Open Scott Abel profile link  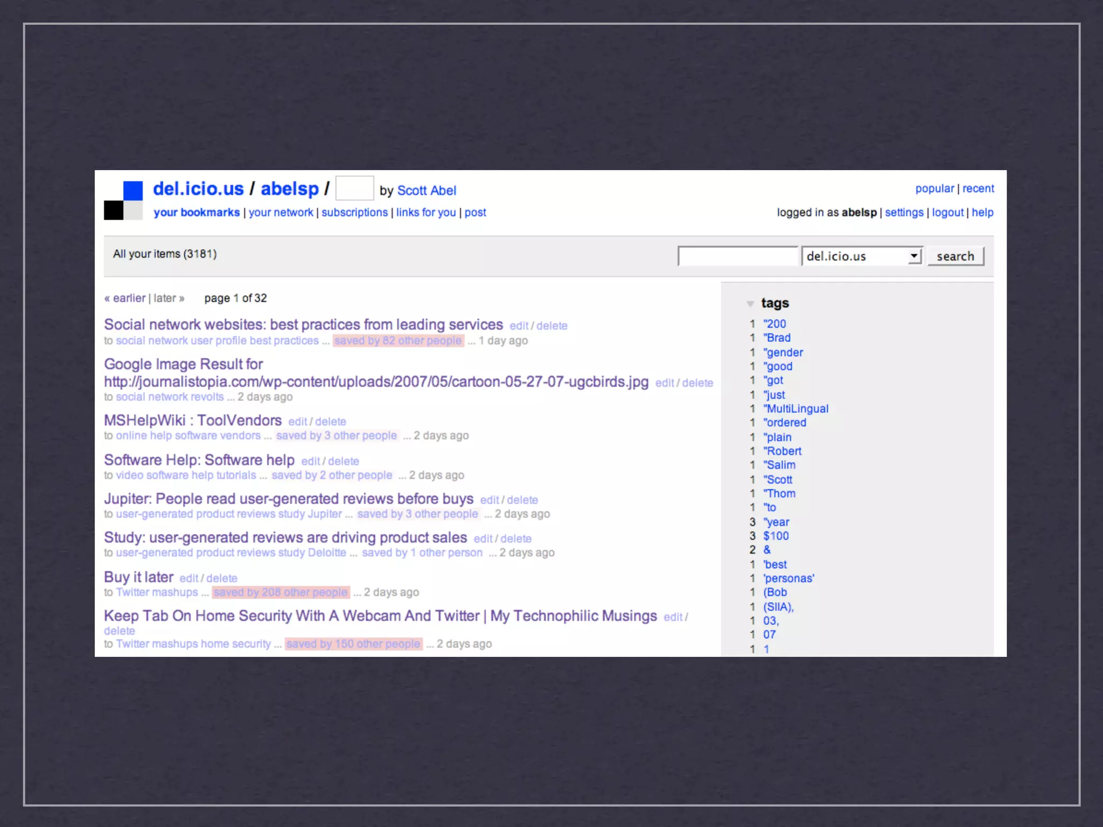(x=426, y=191)
